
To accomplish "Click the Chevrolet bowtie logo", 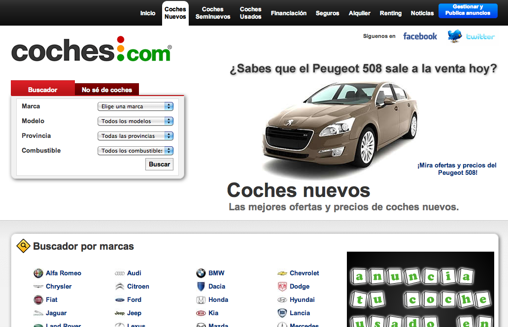I will 282,273.
